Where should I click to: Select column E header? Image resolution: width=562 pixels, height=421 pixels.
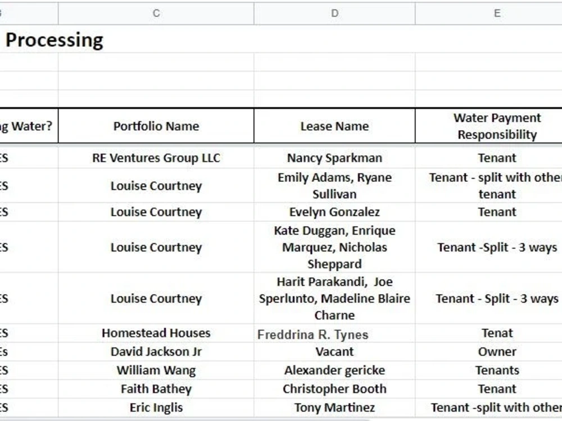pyautogui.click(x=488, y=13)
